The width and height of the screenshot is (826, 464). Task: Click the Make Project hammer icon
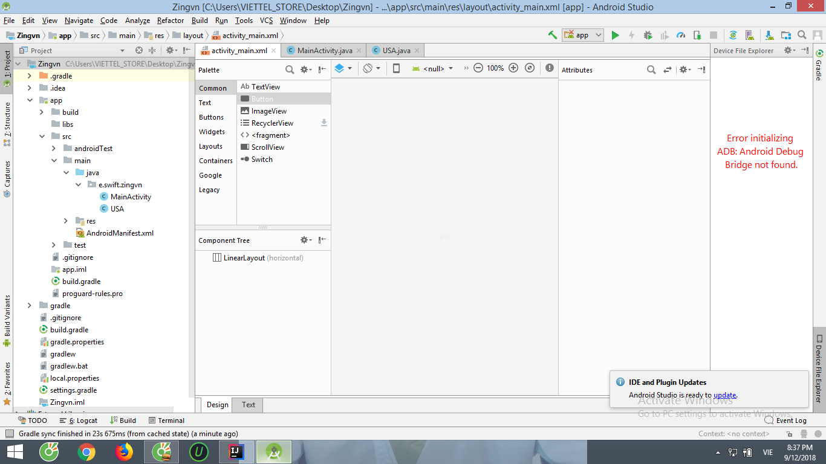click(552, 35)
